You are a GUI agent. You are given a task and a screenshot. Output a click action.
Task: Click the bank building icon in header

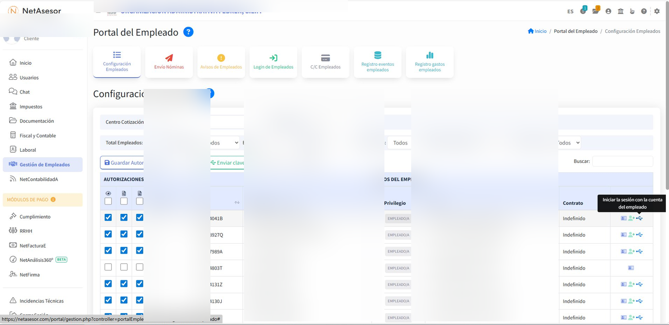(621, 11)
